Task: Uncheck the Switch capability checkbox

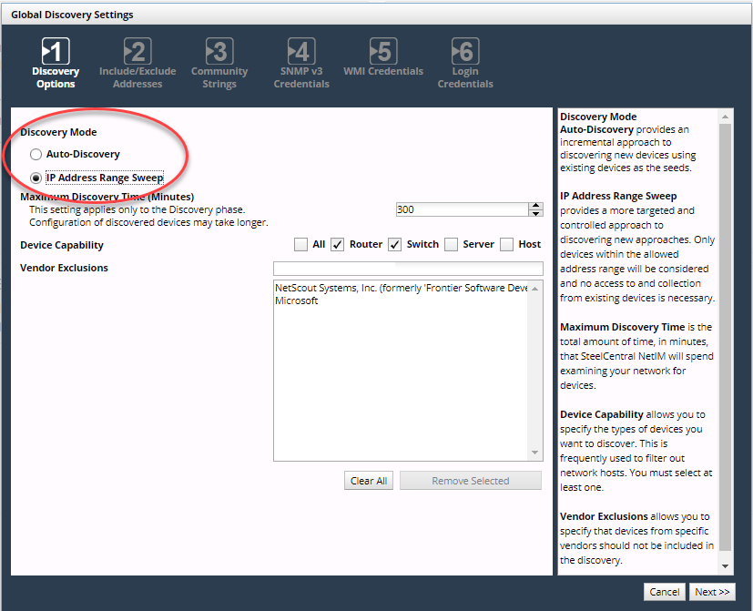Action: pyautogui.click(x=394, y=244)
